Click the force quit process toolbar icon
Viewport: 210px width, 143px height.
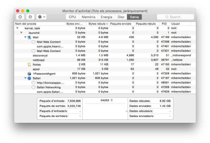point(20,17)
